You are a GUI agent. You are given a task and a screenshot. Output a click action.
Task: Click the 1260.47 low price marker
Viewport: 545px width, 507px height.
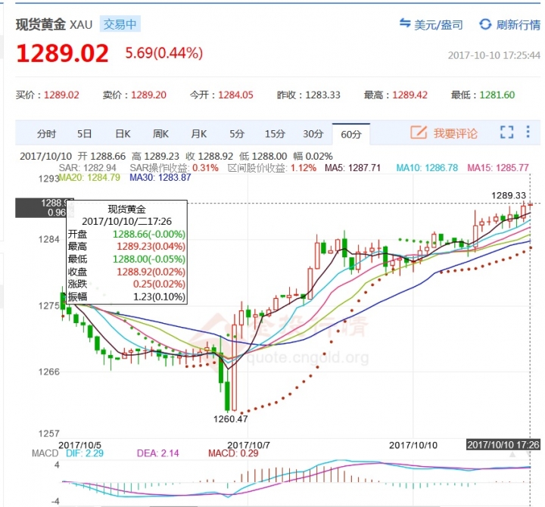tap(231, 418)
